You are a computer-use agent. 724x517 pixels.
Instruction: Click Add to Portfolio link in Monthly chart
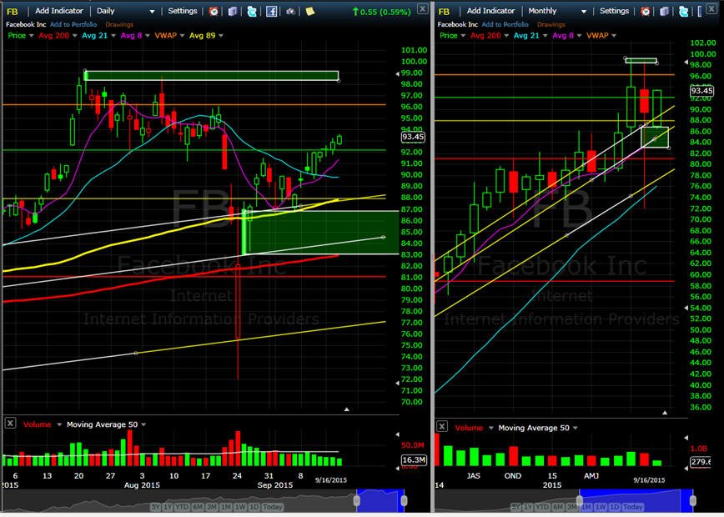tap(505, 24)
